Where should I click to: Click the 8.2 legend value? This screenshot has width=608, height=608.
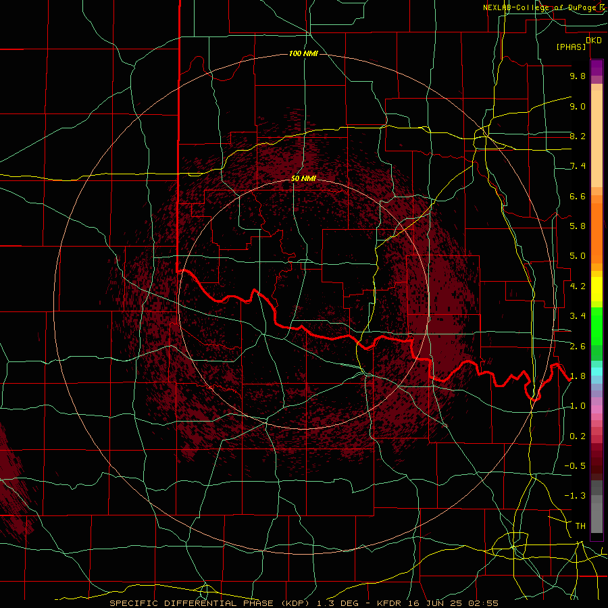pyautogui.click(x=578, y=136)
